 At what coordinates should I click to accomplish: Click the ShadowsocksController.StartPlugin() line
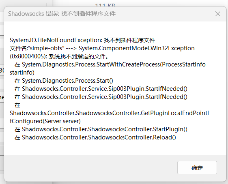[101, 129]
